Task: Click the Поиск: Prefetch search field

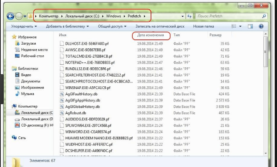Action: [x=228, y=16]
